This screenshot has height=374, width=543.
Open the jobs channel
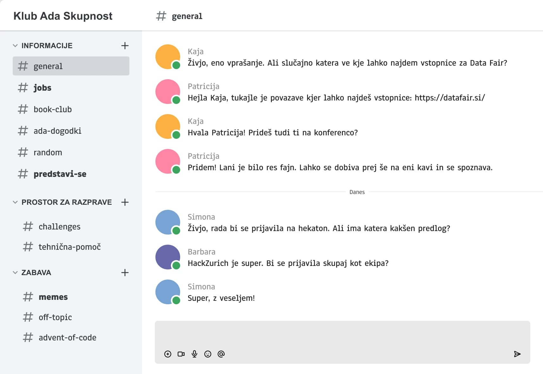coord(42,88)
